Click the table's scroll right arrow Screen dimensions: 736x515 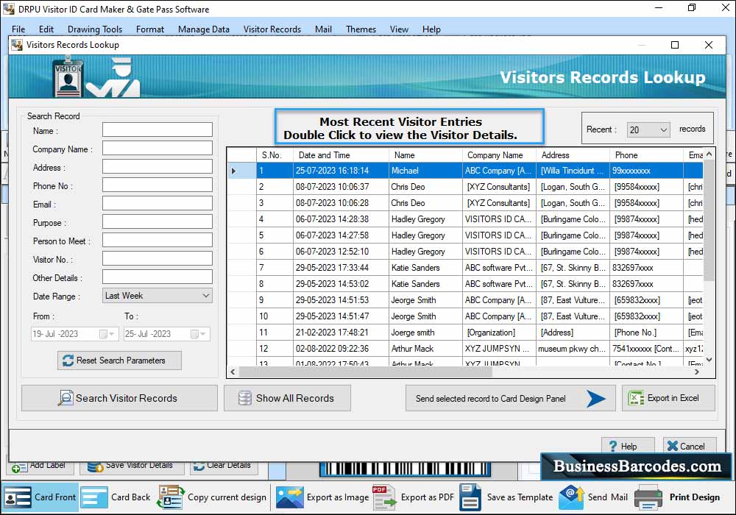(697, 372)
